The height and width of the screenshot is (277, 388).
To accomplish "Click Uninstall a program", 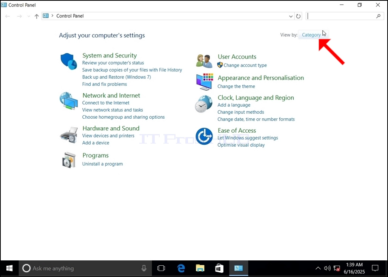I will [x=102, y=164].
